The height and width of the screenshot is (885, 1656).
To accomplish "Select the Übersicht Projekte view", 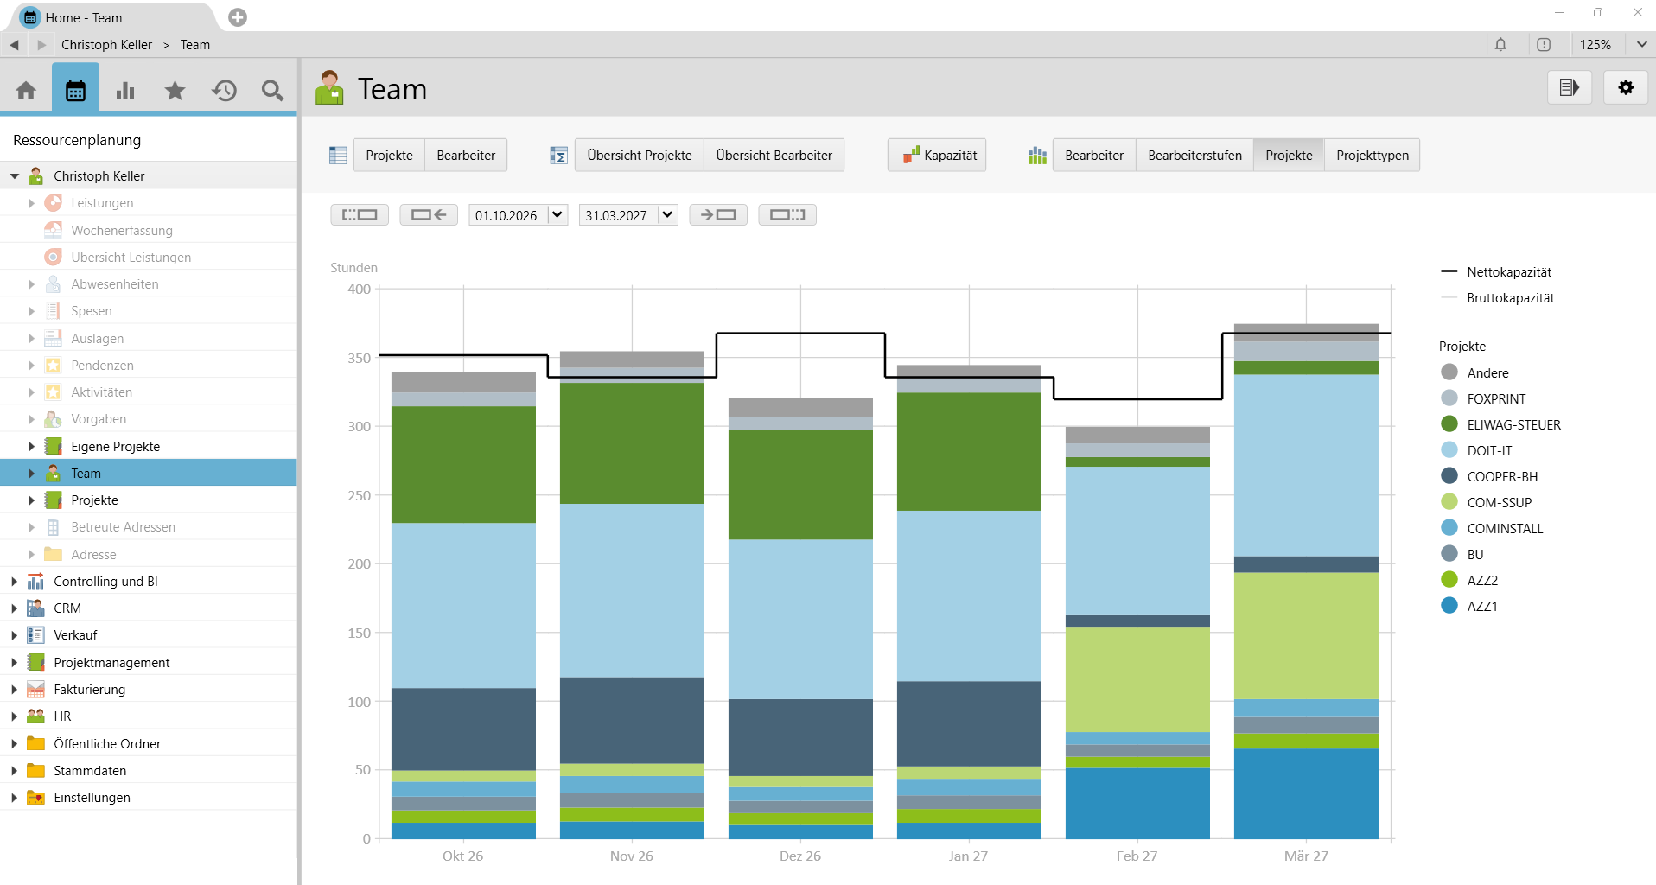I will point(639,156).
